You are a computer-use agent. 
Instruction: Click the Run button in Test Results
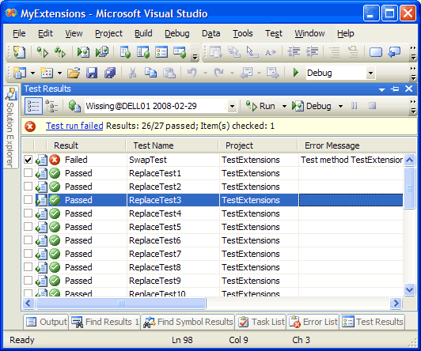point(260,106)
